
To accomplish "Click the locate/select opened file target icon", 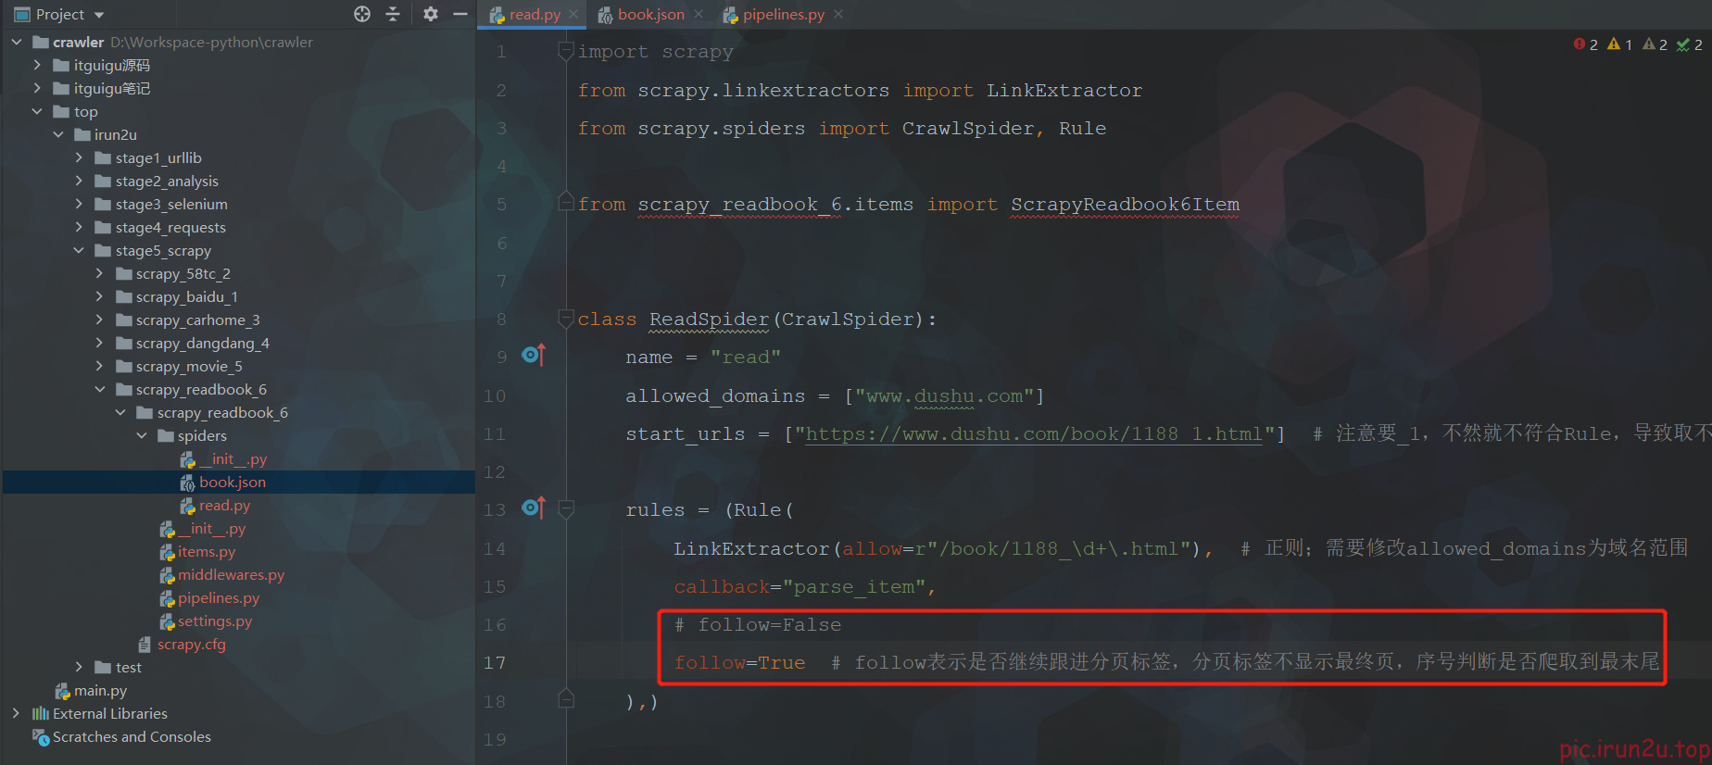I will [362, 14].
